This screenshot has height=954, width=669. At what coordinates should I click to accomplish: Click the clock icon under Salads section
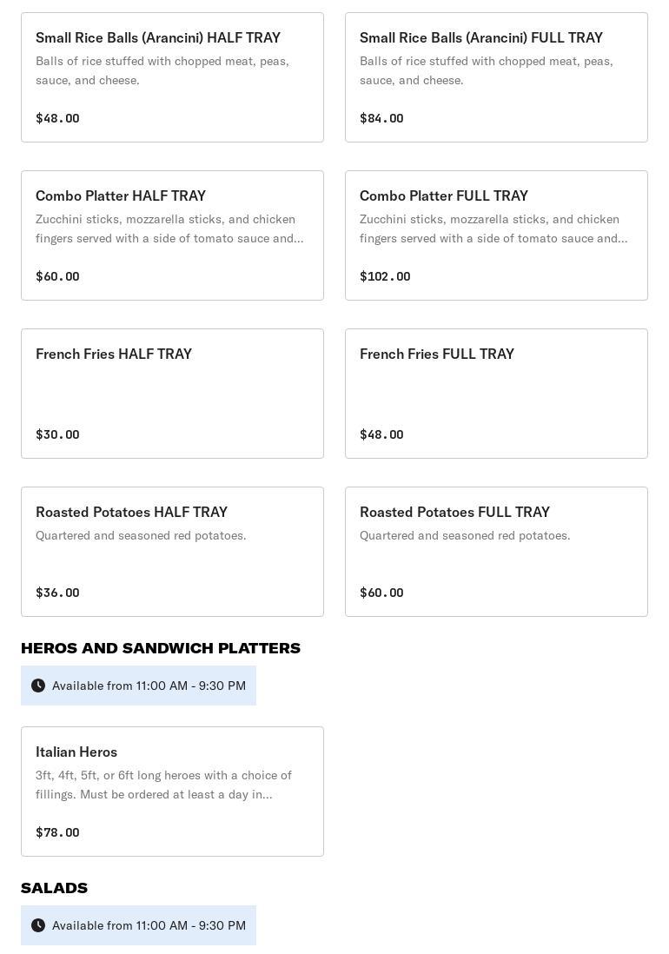pos(38,925)
